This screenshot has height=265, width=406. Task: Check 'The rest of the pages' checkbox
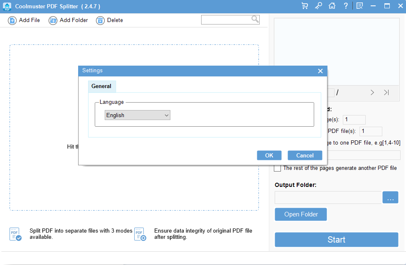(x=277, y=168)
